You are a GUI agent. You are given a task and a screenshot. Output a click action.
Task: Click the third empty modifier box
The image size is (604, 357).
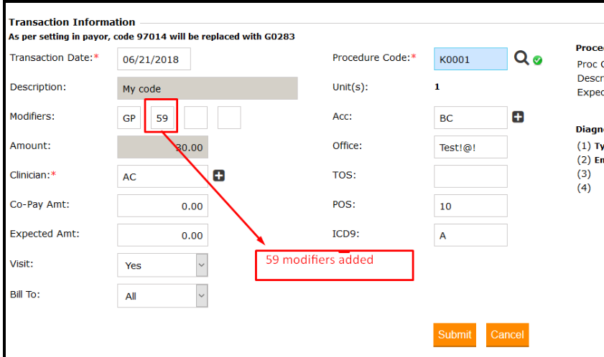coord(195,118)
